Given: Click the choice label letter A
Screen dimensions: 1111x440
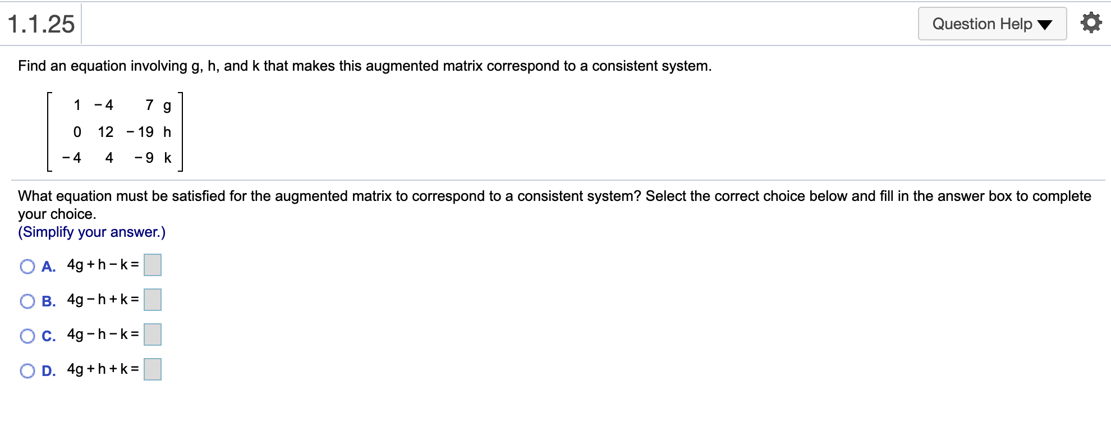Looking at the screenshot, I should click(48, 265).
